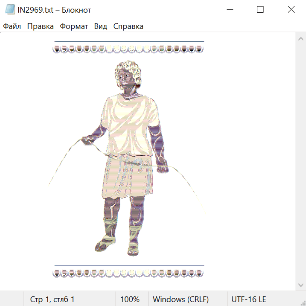Maximize the Notepad window

[260, 10]
